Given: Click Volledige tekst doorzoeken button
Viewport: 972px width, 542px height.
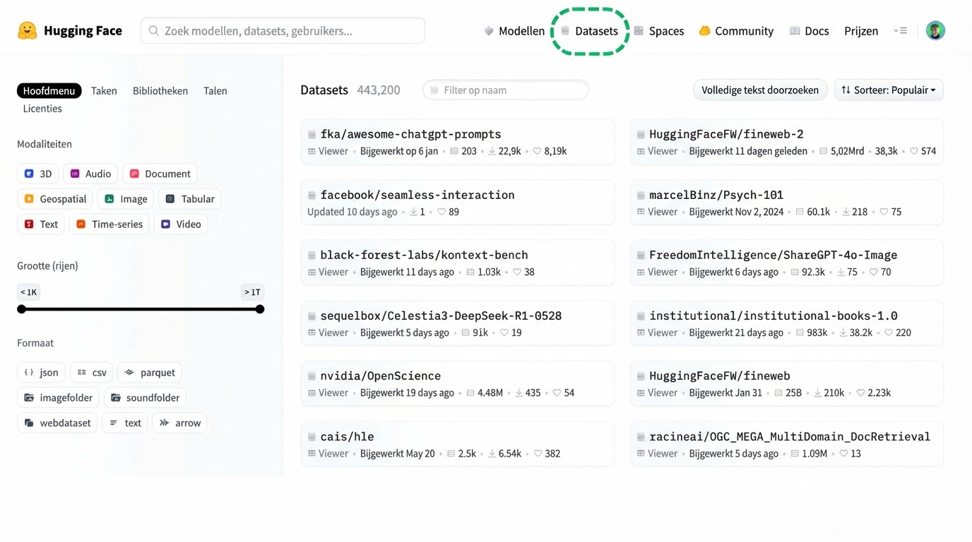Looking at the screenshot, I should click(759, 90).
